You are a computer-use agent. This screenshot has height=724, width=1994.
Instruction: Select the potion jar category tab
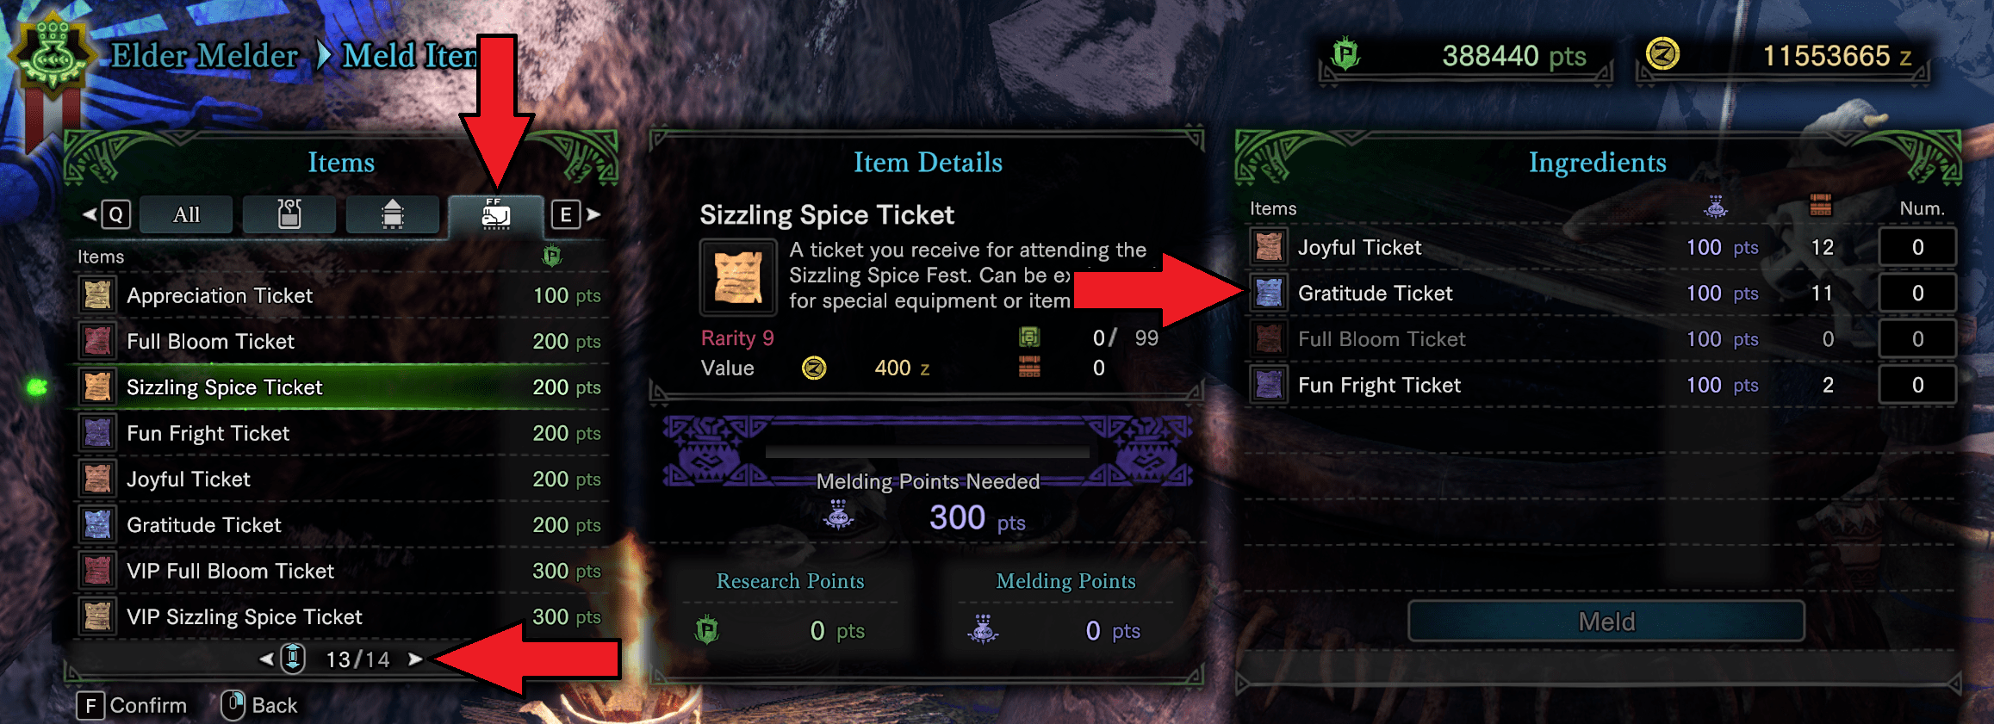click(289, 214)
